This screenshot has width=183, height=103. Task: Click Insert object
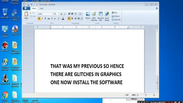pyautogui.click(x=107, y=16)
